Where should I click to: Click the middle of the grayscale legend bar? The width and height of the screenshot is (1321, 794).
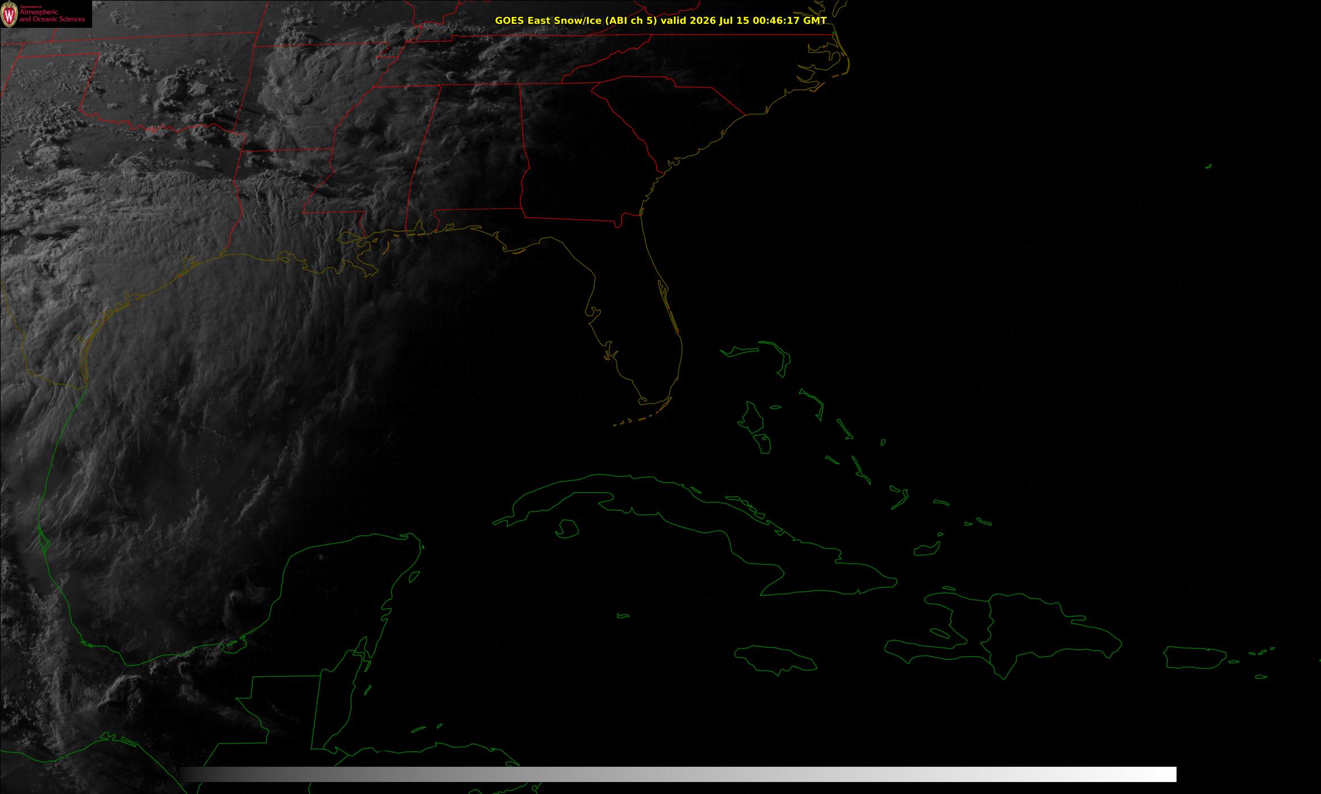(x=678, y=774)
